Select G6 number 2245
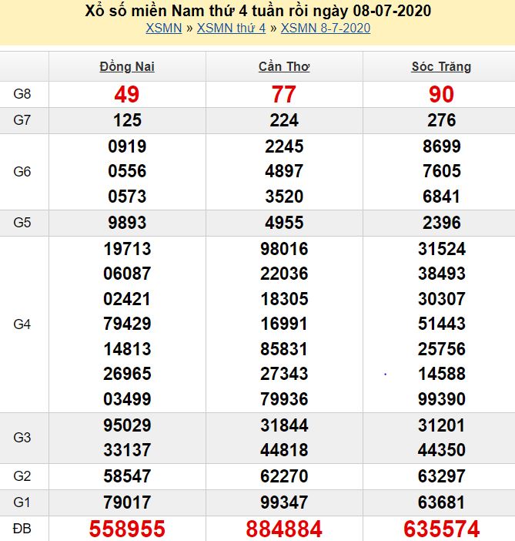The image size is (515, 541). click(x=284, y=146)
